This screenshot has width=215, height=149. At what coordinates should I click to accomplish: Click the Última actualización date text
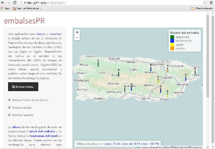point(131,144)
